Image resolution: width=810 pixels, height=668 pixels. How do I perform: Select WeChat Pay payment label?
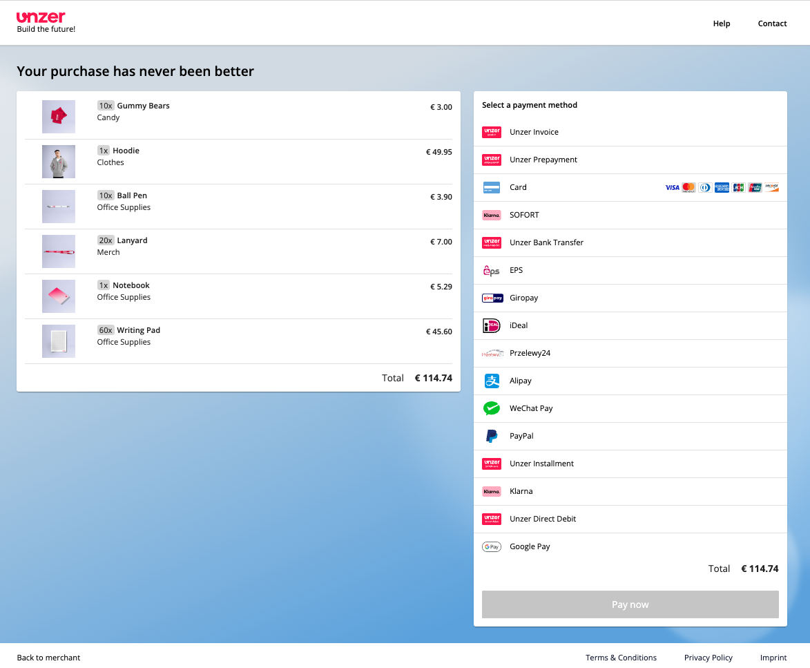coord(531,408)
